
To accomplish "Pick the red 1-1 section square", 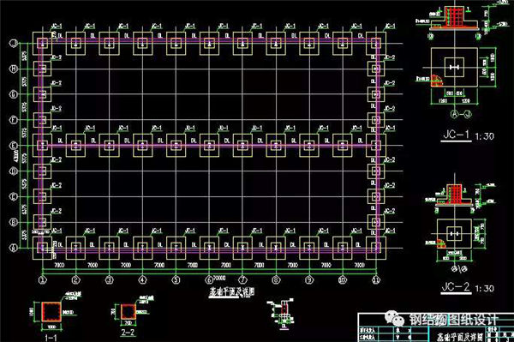I will pyautogui.click(x=51, y=312).
